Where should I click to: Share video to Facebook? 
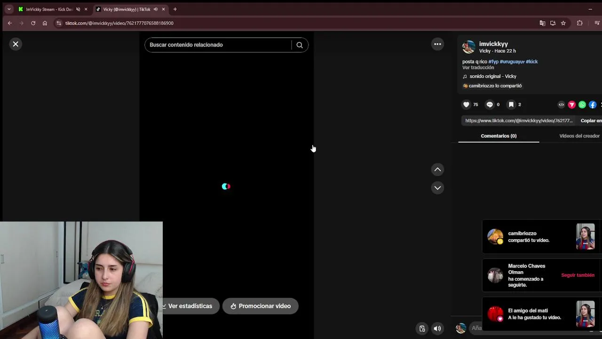593,105
